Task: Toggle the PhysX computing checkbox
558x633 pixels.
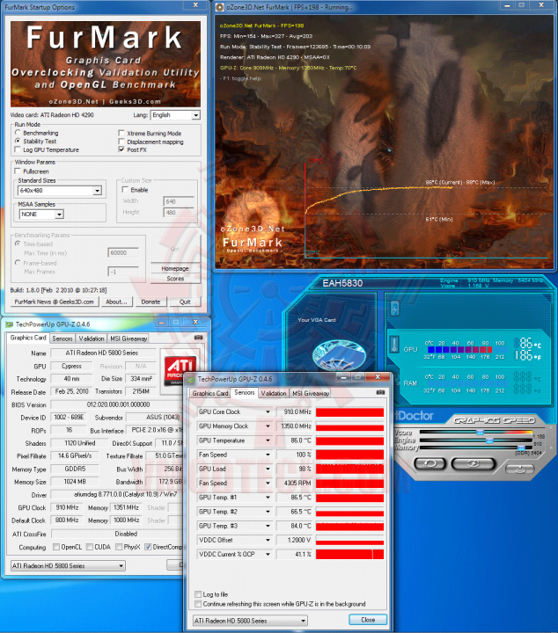Action: coord(119,547)
